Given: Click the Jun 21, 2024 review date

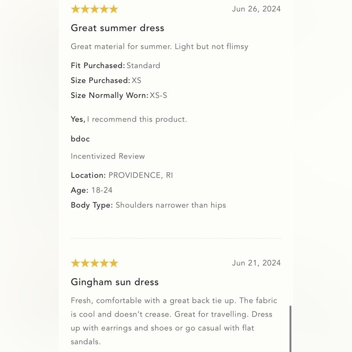Looking at the screenshot, I should (x=256, y=263).
